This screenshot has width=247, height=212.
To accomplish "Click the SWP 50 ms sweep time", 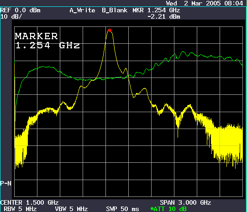I will tap(122, 209).
